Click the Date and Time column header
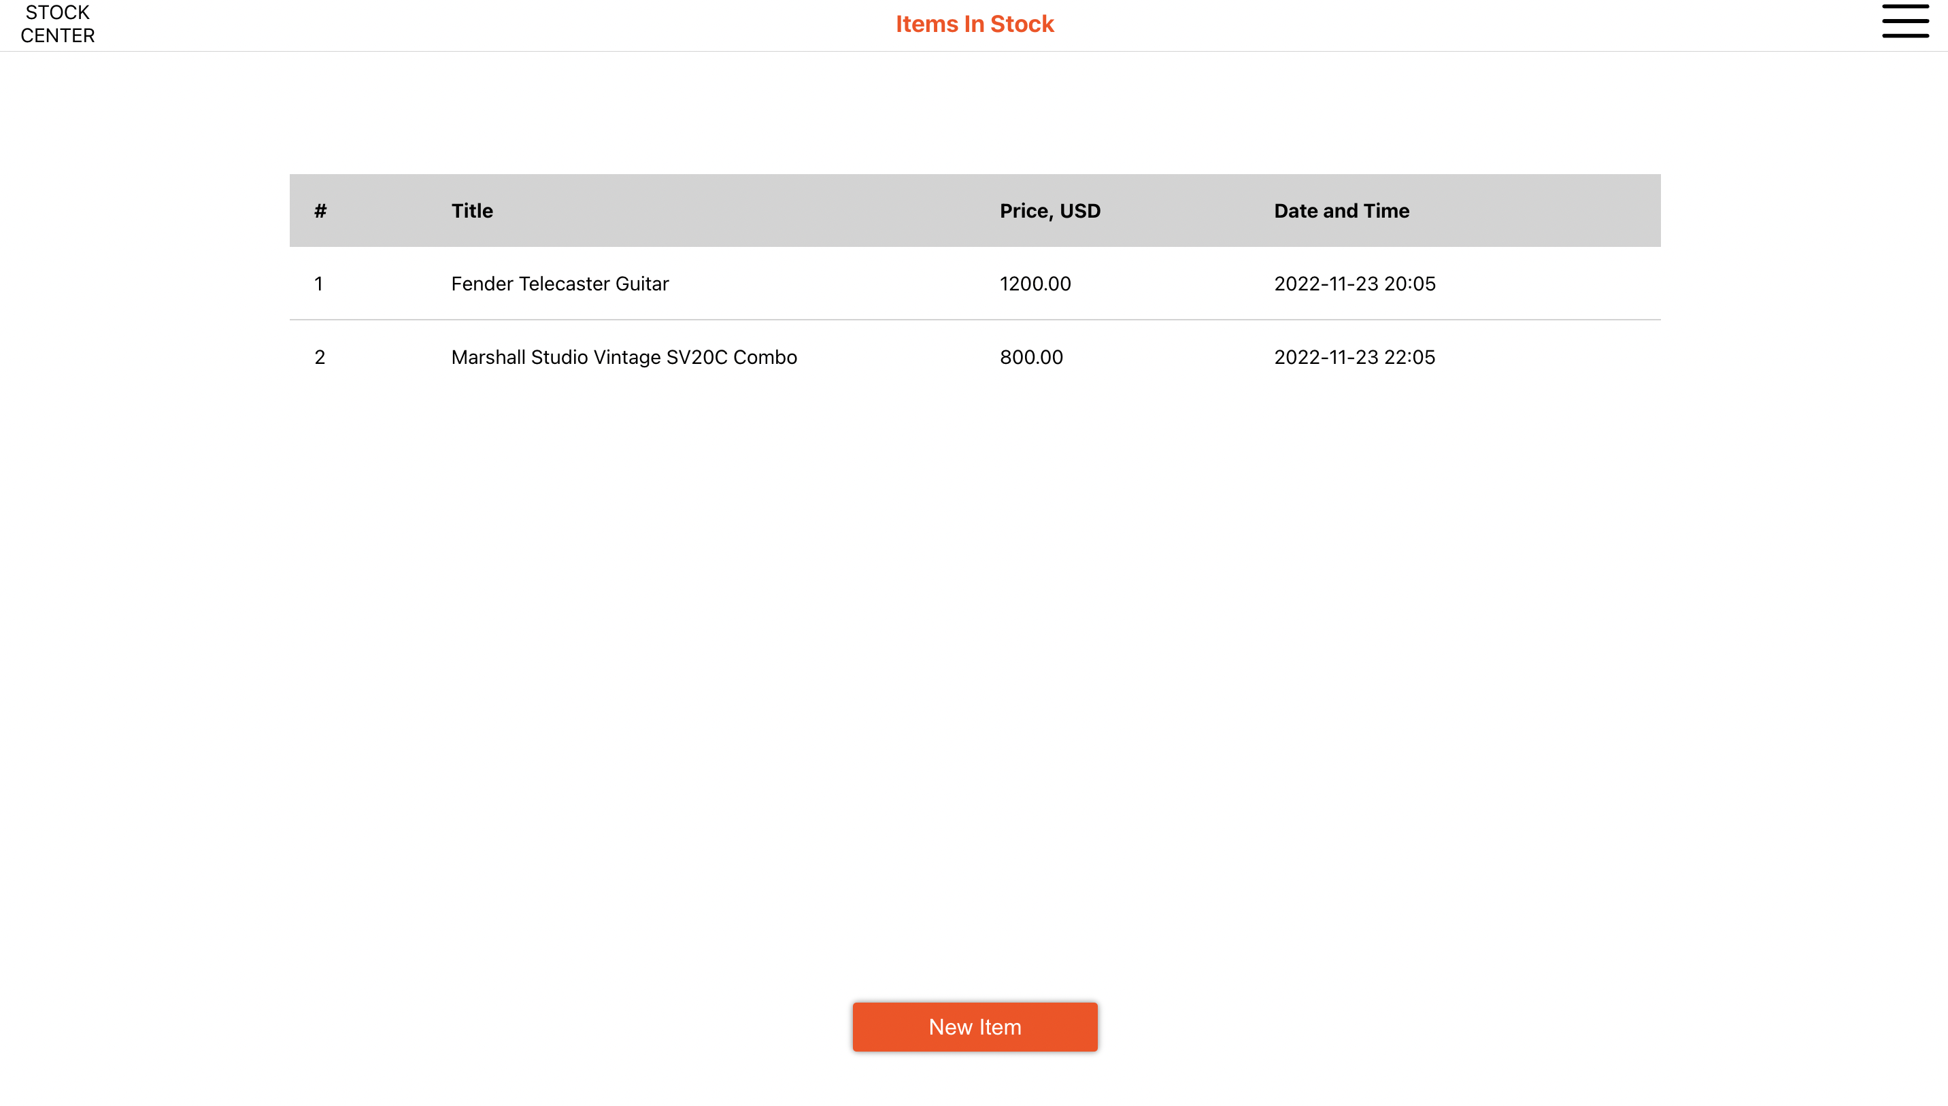This screenshot has width=1948, height=1106. point(1341,210)
